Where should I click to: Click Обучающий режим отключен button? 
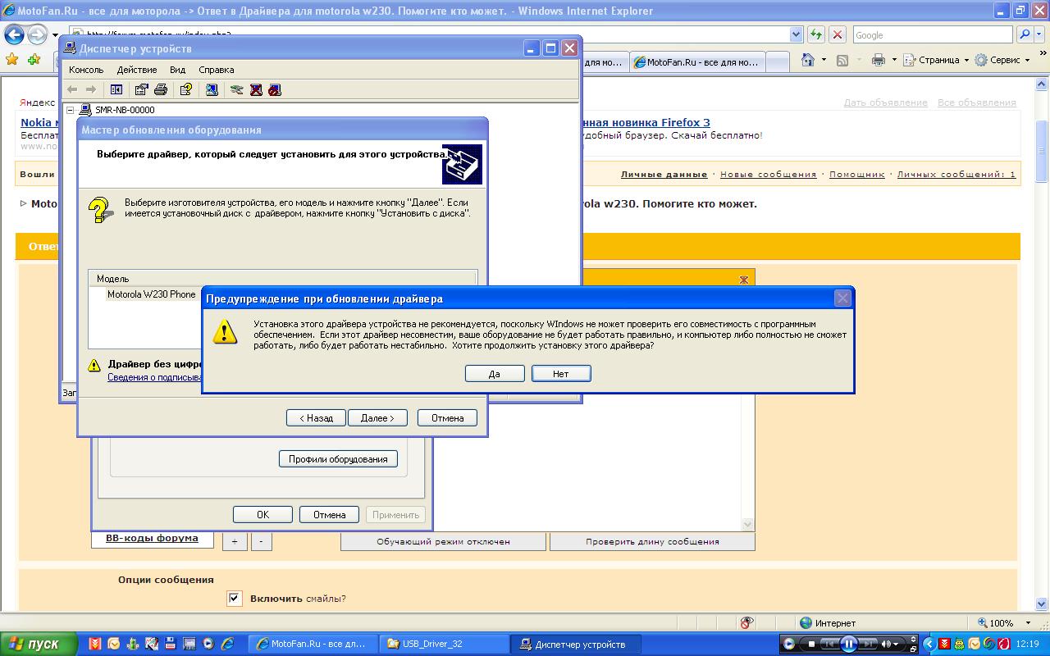click(x=443, y=541)
